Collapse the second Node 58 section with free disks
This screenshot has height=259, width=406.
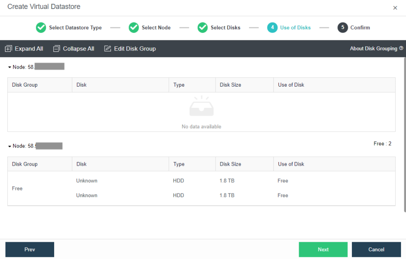point(9,146)
